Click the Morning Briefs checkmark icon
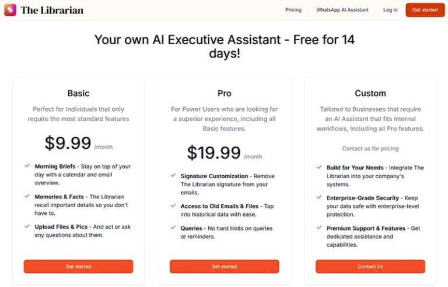 coord(27,166)
